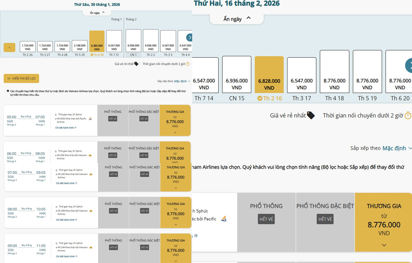Viewport: 412px width, 263px height.
Task: Click the timer icon under 30 tháng 1 dates
Action: (x=188, y=64)
